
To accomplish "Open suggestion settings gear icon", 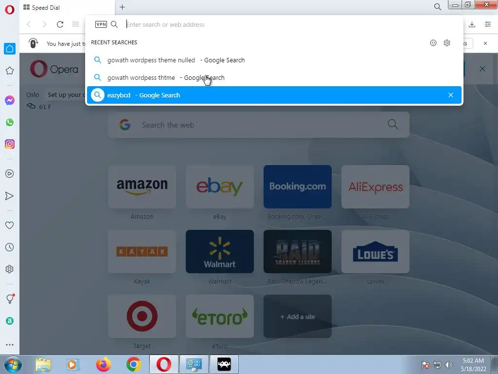I will click(447, 43).
